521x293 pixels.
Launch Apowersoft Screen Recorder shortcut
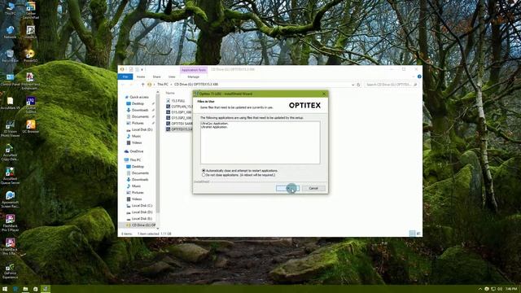coord(10,199)
